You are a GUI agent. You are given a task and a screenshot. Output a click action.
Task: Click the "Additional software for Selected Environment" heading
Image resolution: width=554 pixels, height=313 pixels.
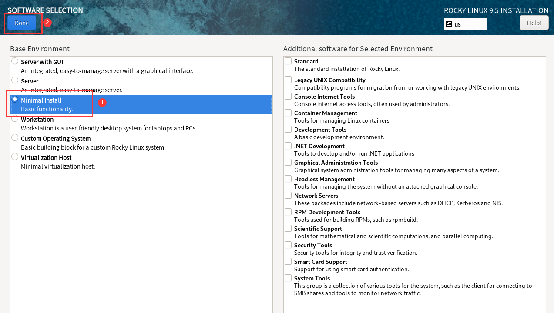[358, 49]
